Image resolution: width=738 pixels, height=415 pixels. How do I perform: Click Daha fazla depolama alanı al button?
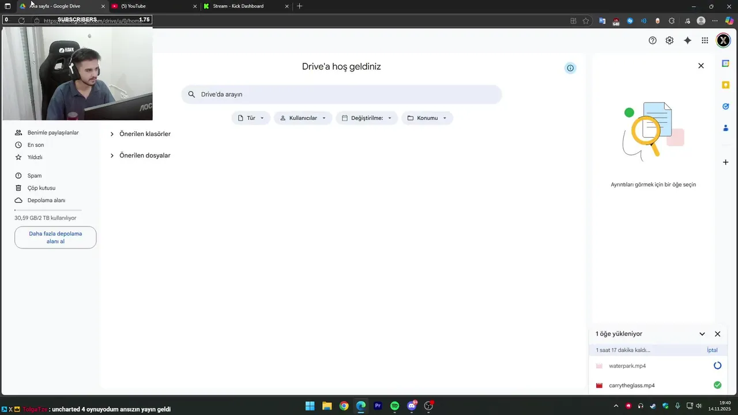tap(55, 237)
